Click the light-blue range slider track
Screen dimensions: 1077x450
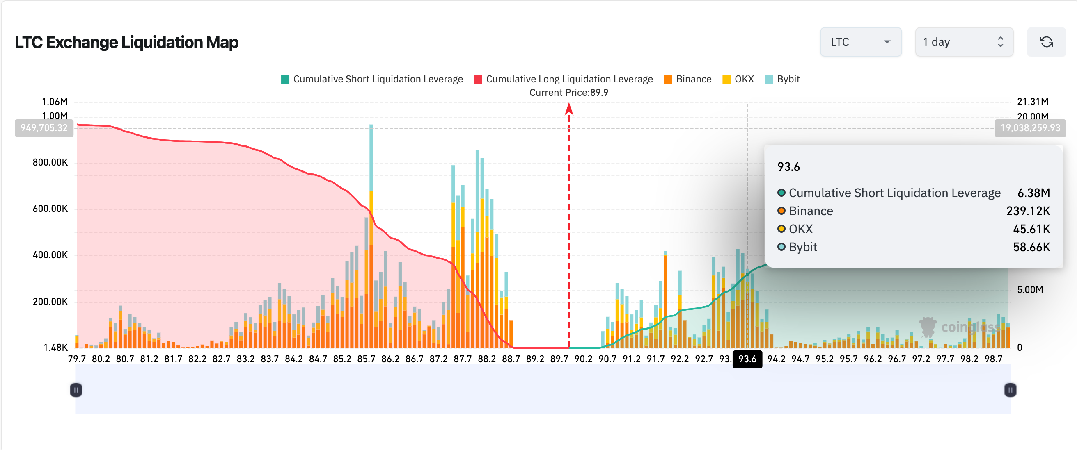point(543,390)
